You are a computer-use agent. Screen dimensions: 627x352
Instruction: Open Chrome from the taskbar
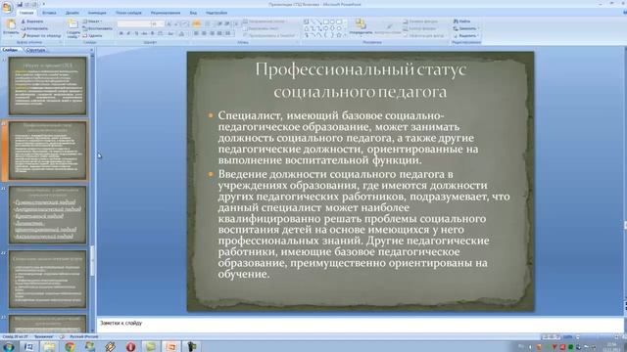(x=70, y=346)
